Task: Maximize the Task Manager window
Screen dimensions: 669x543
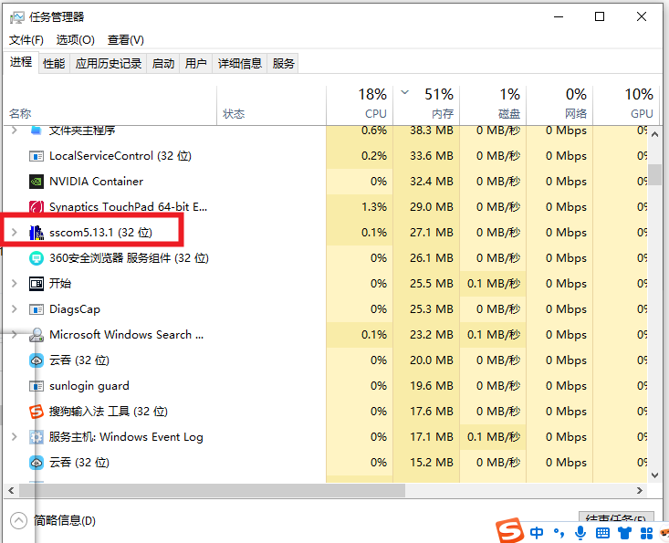Action: pos(600,16)
